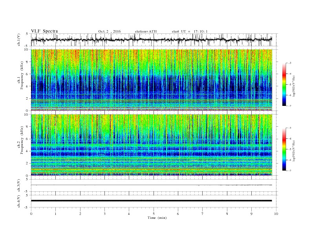This screenshot has width=311, height=240.
Task: Click the time axis tick label "8"
Action: pos(227,214)
